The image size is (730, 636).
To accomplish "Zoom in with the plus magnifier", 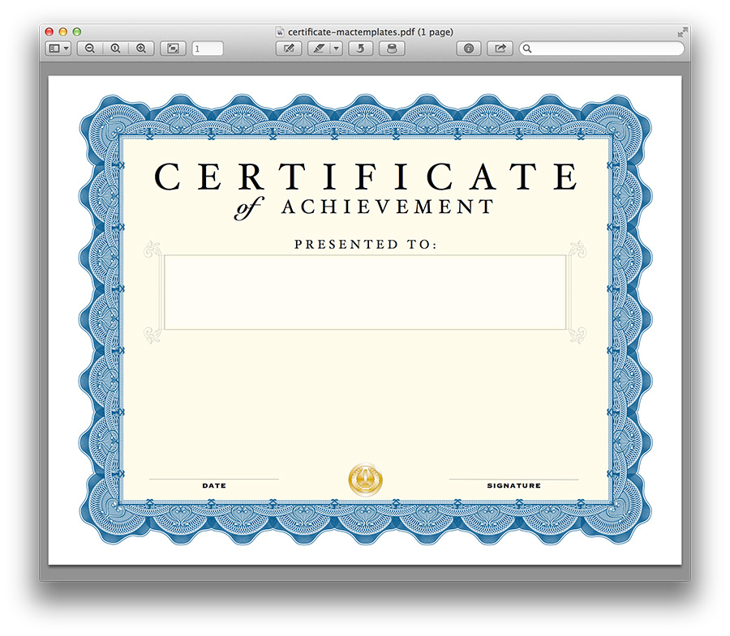I will point(141,49).
